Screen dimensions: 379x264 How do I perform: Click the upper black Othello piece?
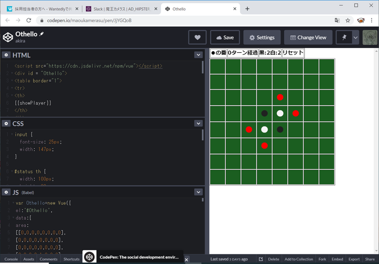(264, 113)
